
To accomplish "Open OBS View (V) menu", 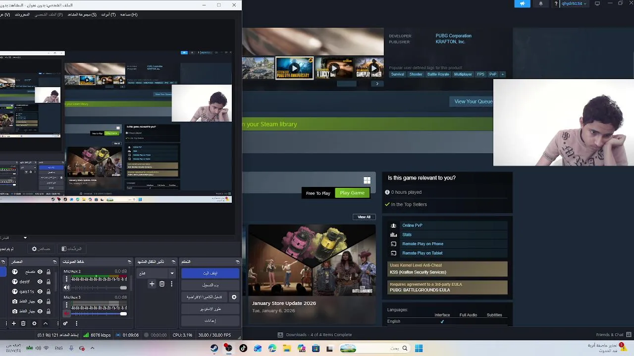I will pyautogui.click(x=5, y=14).
